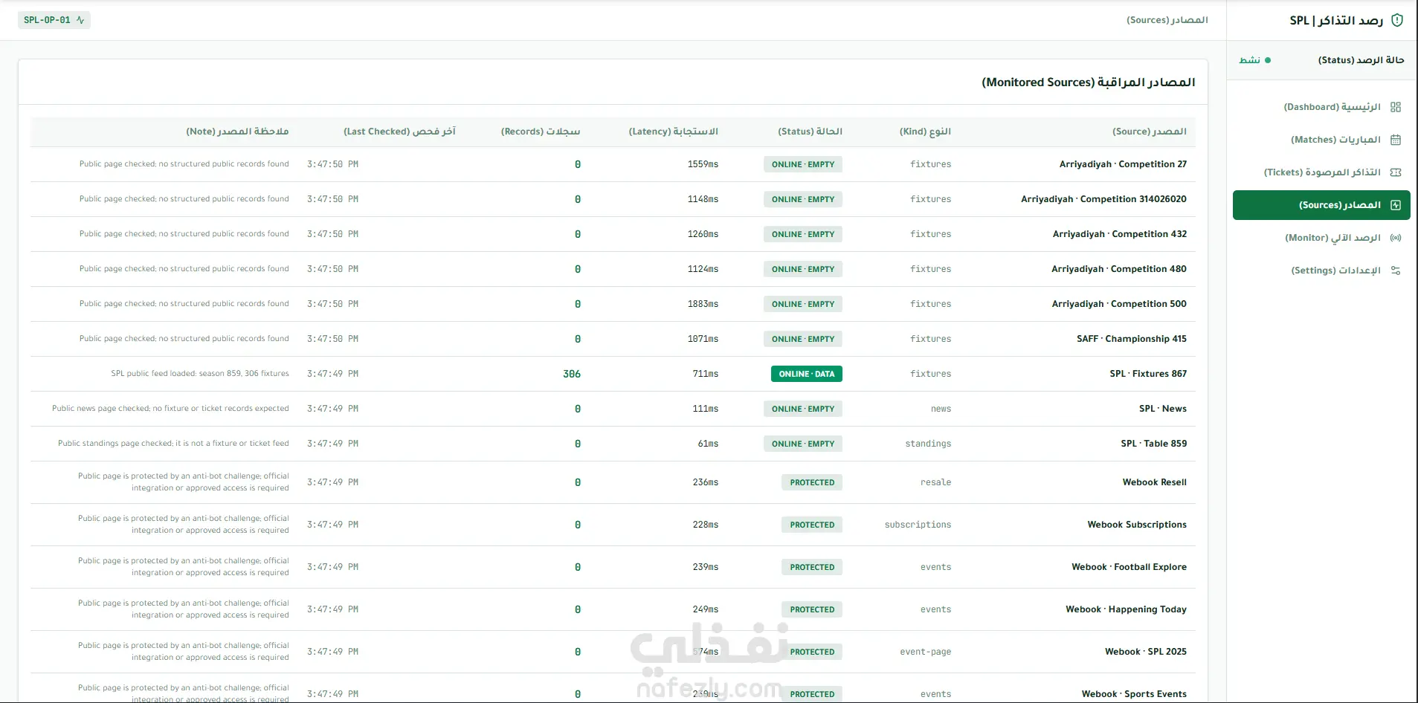Screen dimensions: 1418x703
Task: Click the shield logo icon beside SPL title
Action: click(1397, 20)
